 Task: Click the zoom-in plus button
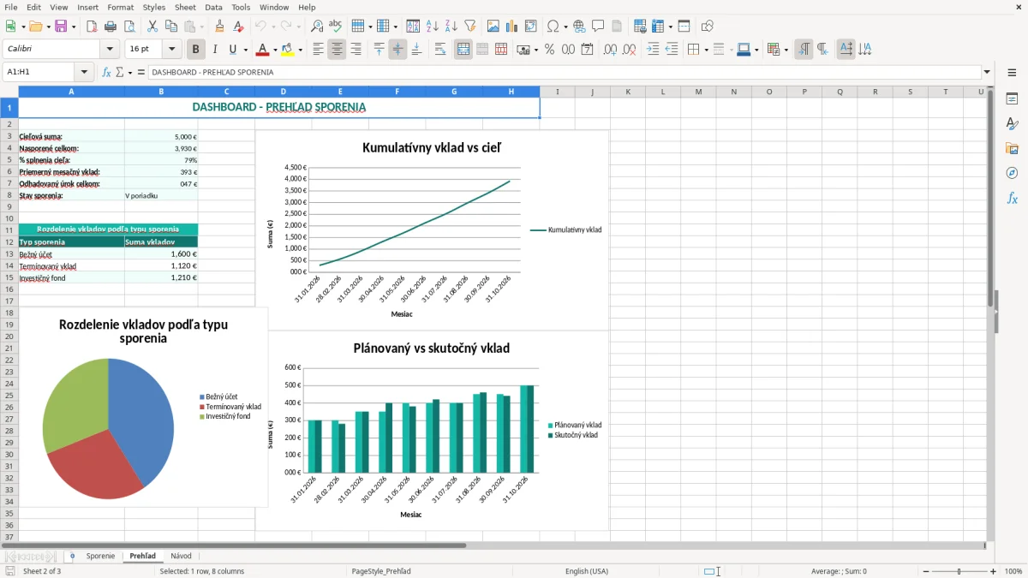coord(994,571)
